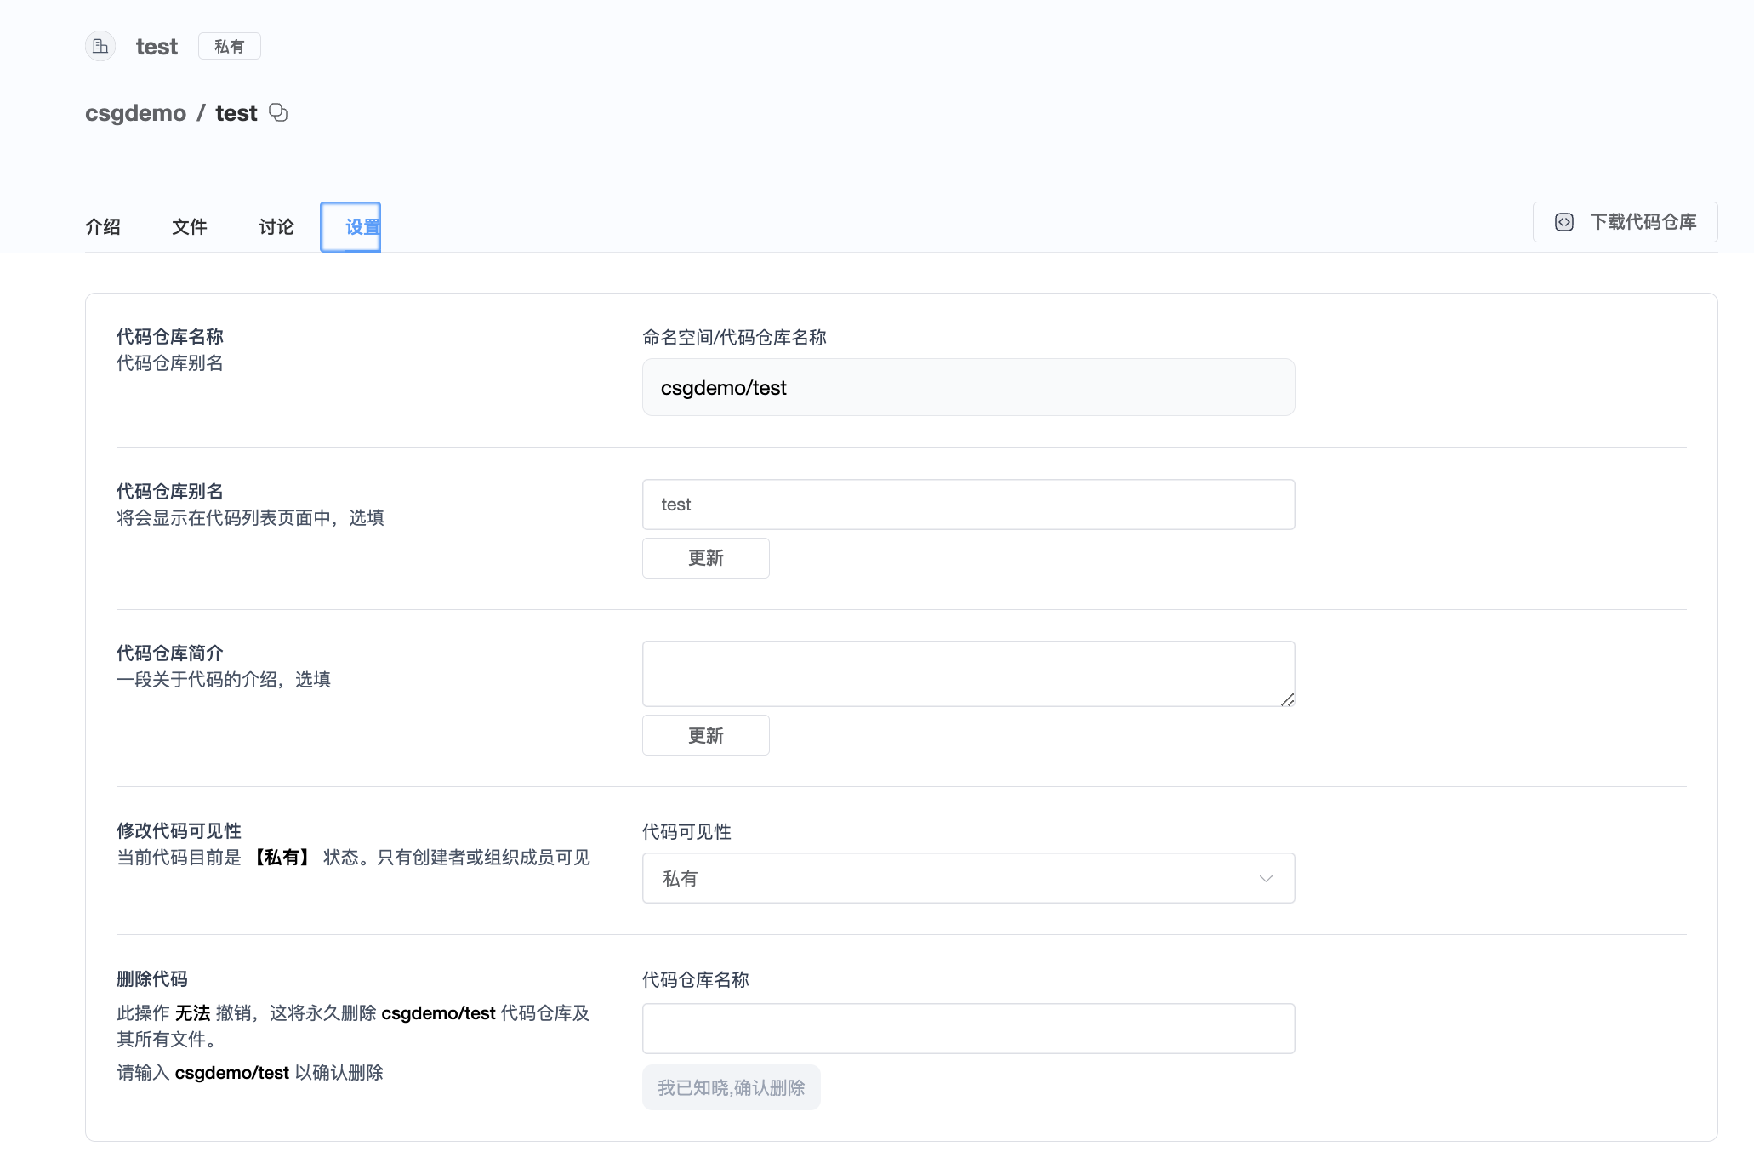Expand visibility options via the chevron arrow
The height and width of the screenshot is (1152, 1754).
pos(1266,878)
